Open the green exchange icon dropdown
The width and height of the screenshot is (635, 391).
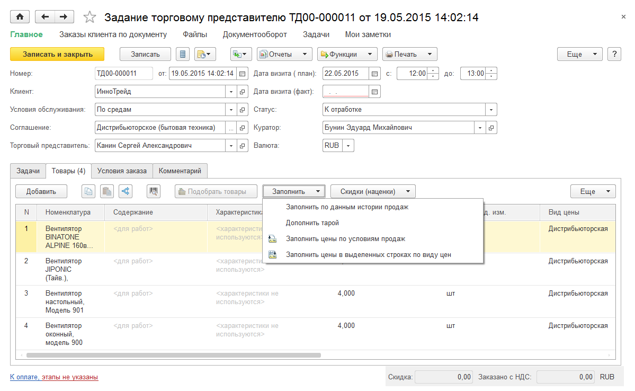pos(241,54)
